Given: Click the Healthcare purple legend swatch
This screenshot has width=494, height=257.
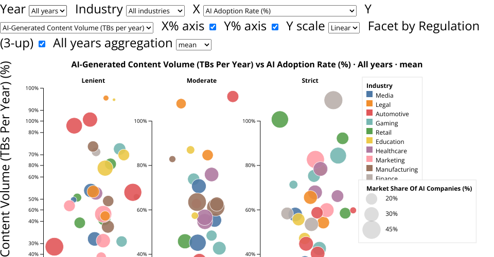Looking at the screenshot, I should 369,151.
